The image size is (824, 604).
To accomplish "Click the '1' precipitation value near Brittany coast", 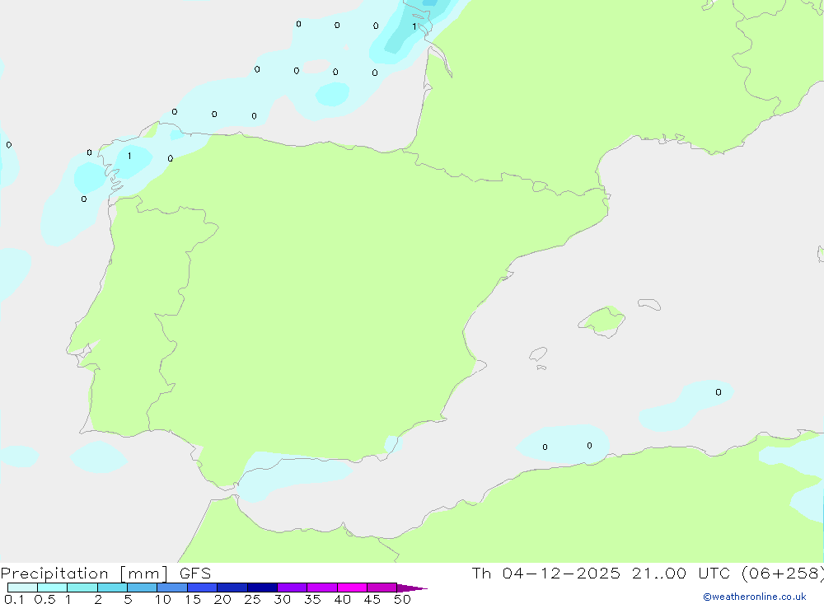I will [414, 26].
